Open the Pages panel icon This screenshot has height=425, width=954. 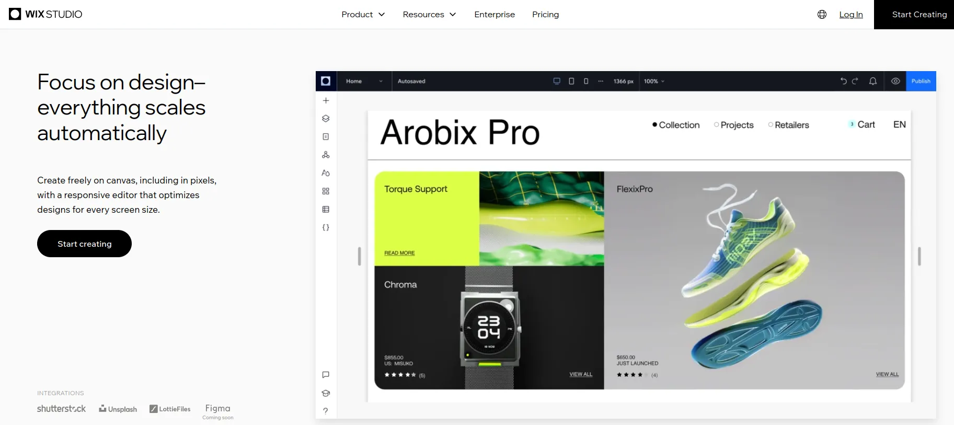click(326, 136)
